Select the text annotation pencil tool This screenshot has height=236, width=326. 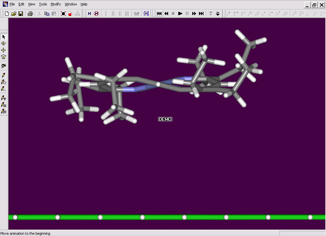tap(4, 98)
